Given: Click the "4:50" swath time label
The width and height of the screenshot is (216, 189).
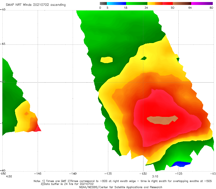Looking at the screenshot, I should coord(9,176).
